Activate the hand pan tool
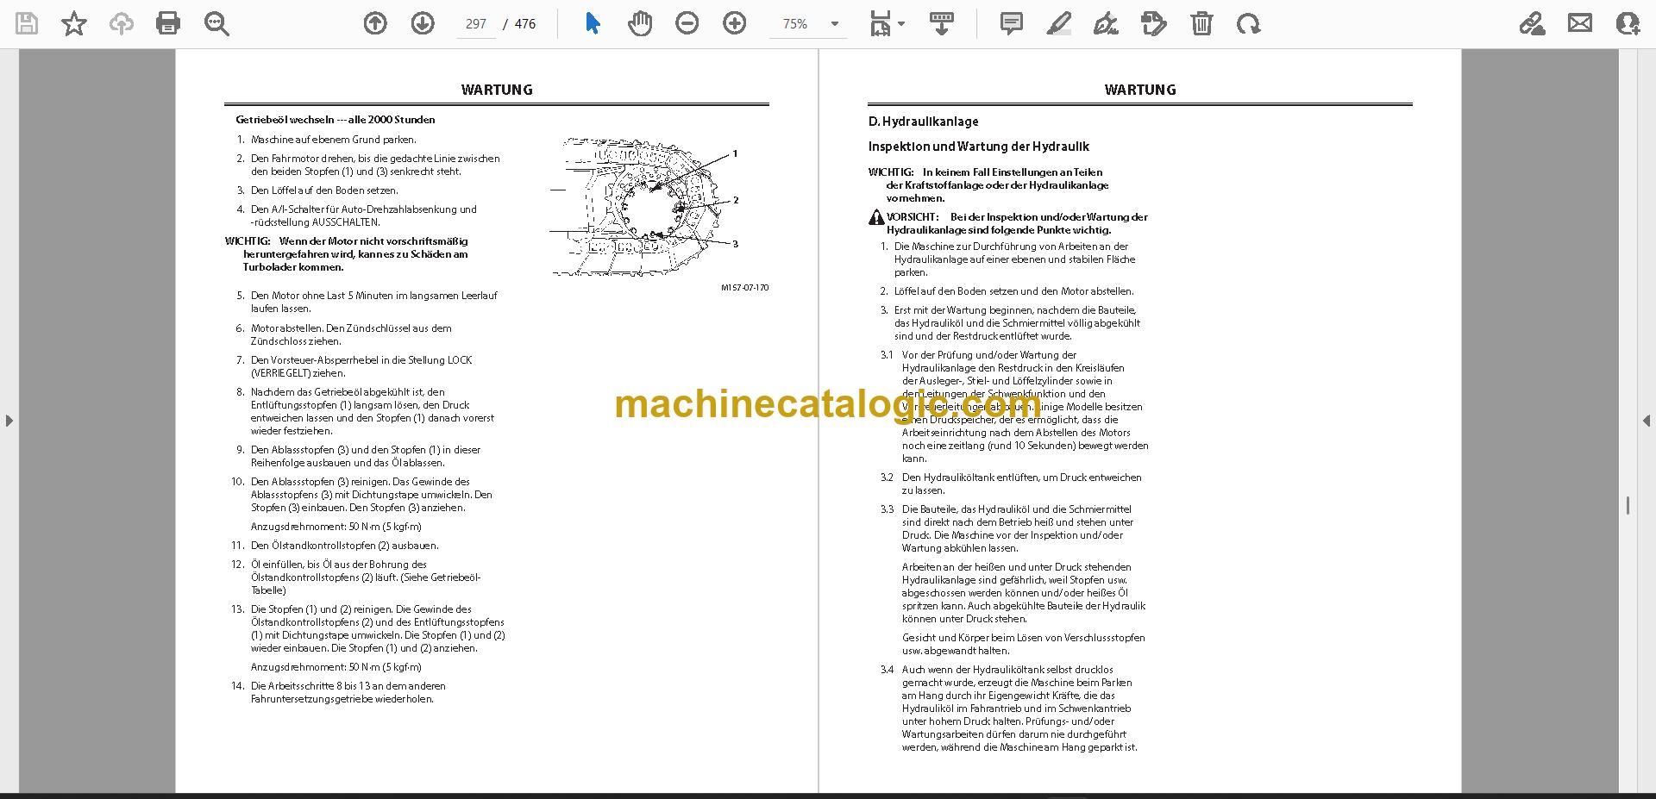The height and width of the screenshot is (799, 1656). tap(640, 23)
